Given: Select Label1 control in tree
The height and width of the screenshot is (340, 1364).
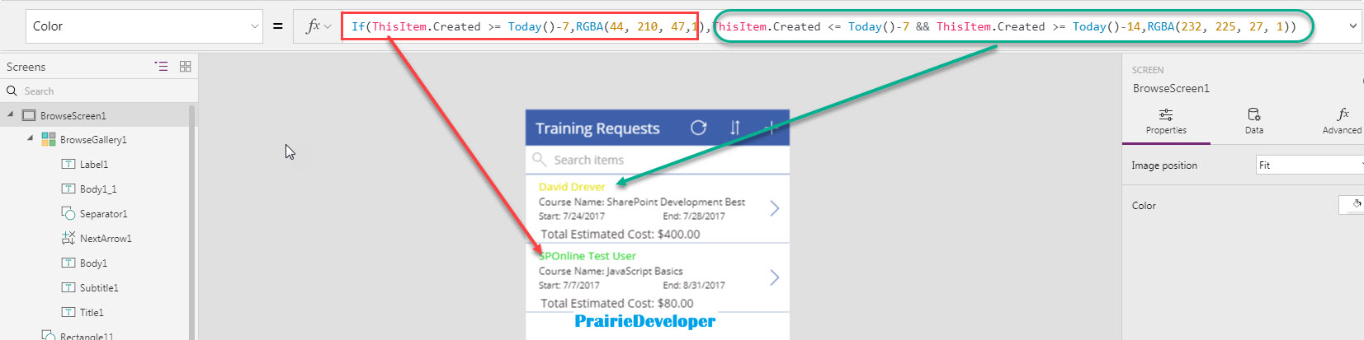Looking at the screenshot, I should [94, 165].
